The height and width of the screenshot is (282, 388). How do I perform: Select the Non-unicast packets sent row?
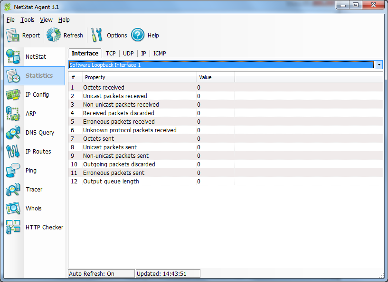[226, 155]
